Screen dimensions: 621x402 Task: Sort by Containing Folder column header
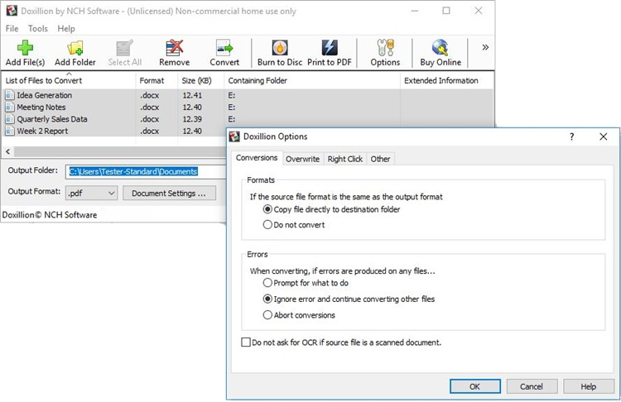pos(312,81)
